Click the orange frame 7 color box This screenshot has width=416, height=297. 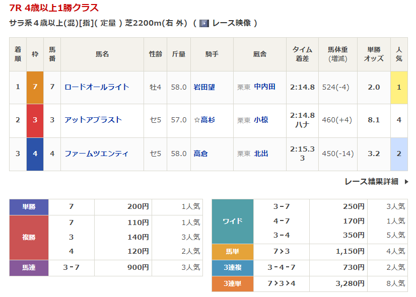(35, 87)
